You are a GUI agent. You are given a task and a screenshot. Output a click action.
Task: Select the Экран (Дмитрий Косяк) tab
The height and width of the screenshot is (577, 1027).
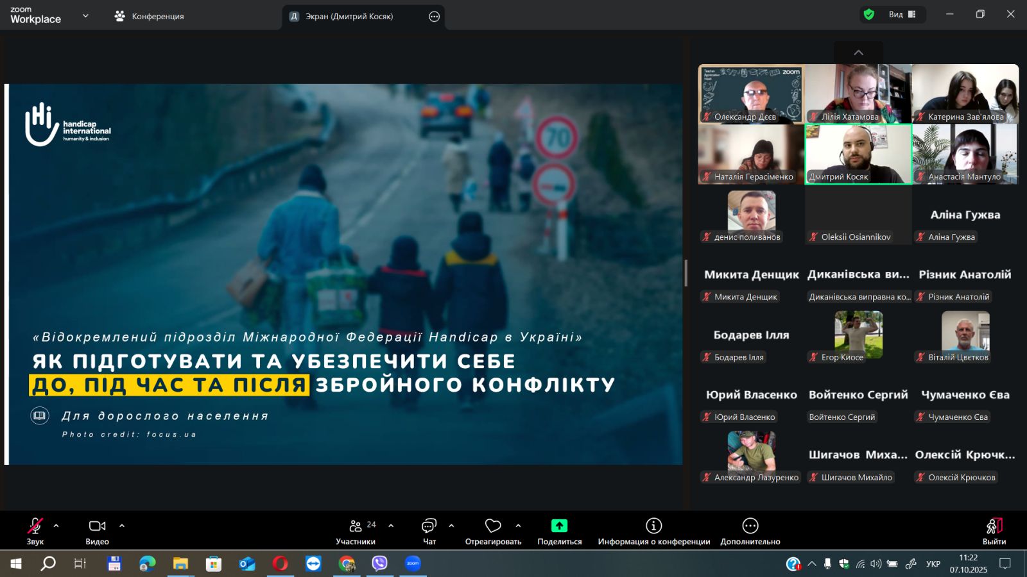coord(349,17)
